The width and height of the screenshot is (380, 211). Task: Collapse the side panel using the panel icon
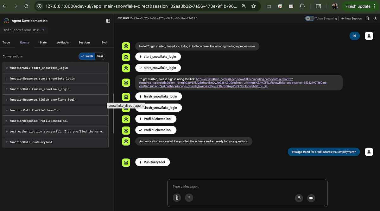108,21
